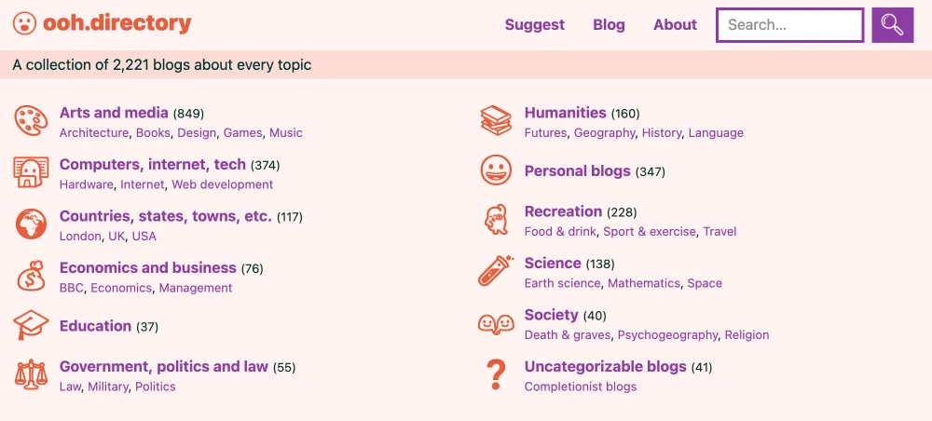
Task: Select the Psychogeography link
Action: [667, 335]
